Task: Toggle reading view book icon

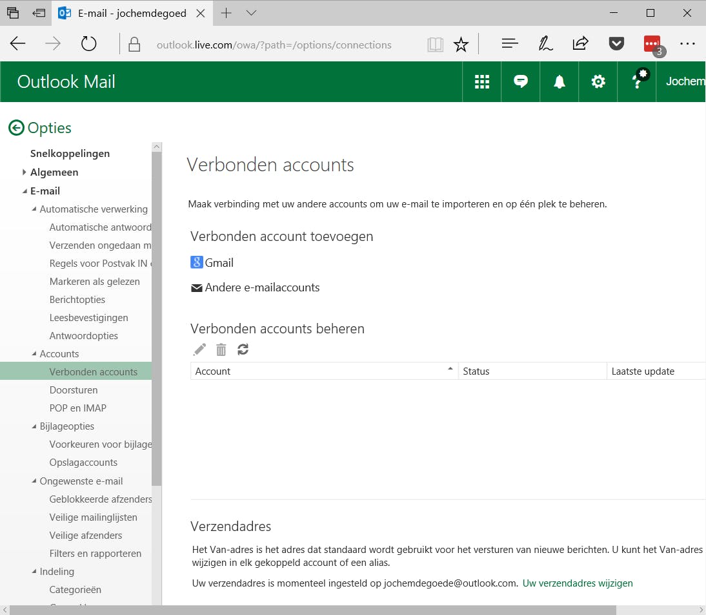Action: pyautogui.click(x=435, y=44)
